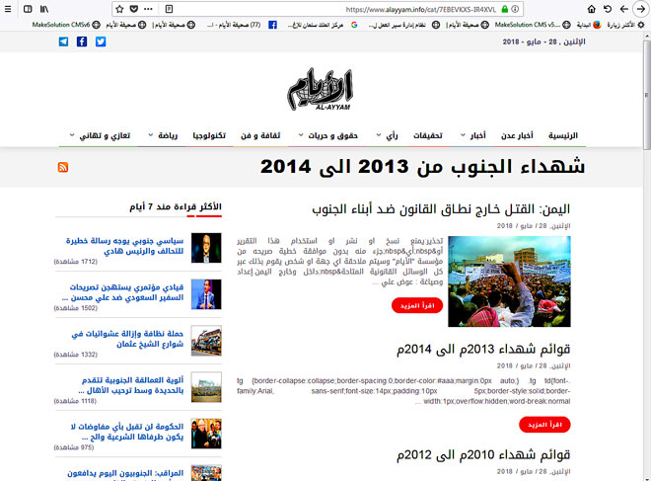Open sidebar story ألوية العمالقة الجنوبية تتقدم
Viewport: 651px width, 481px height.
pyautogui.click(x=131, y=385)
